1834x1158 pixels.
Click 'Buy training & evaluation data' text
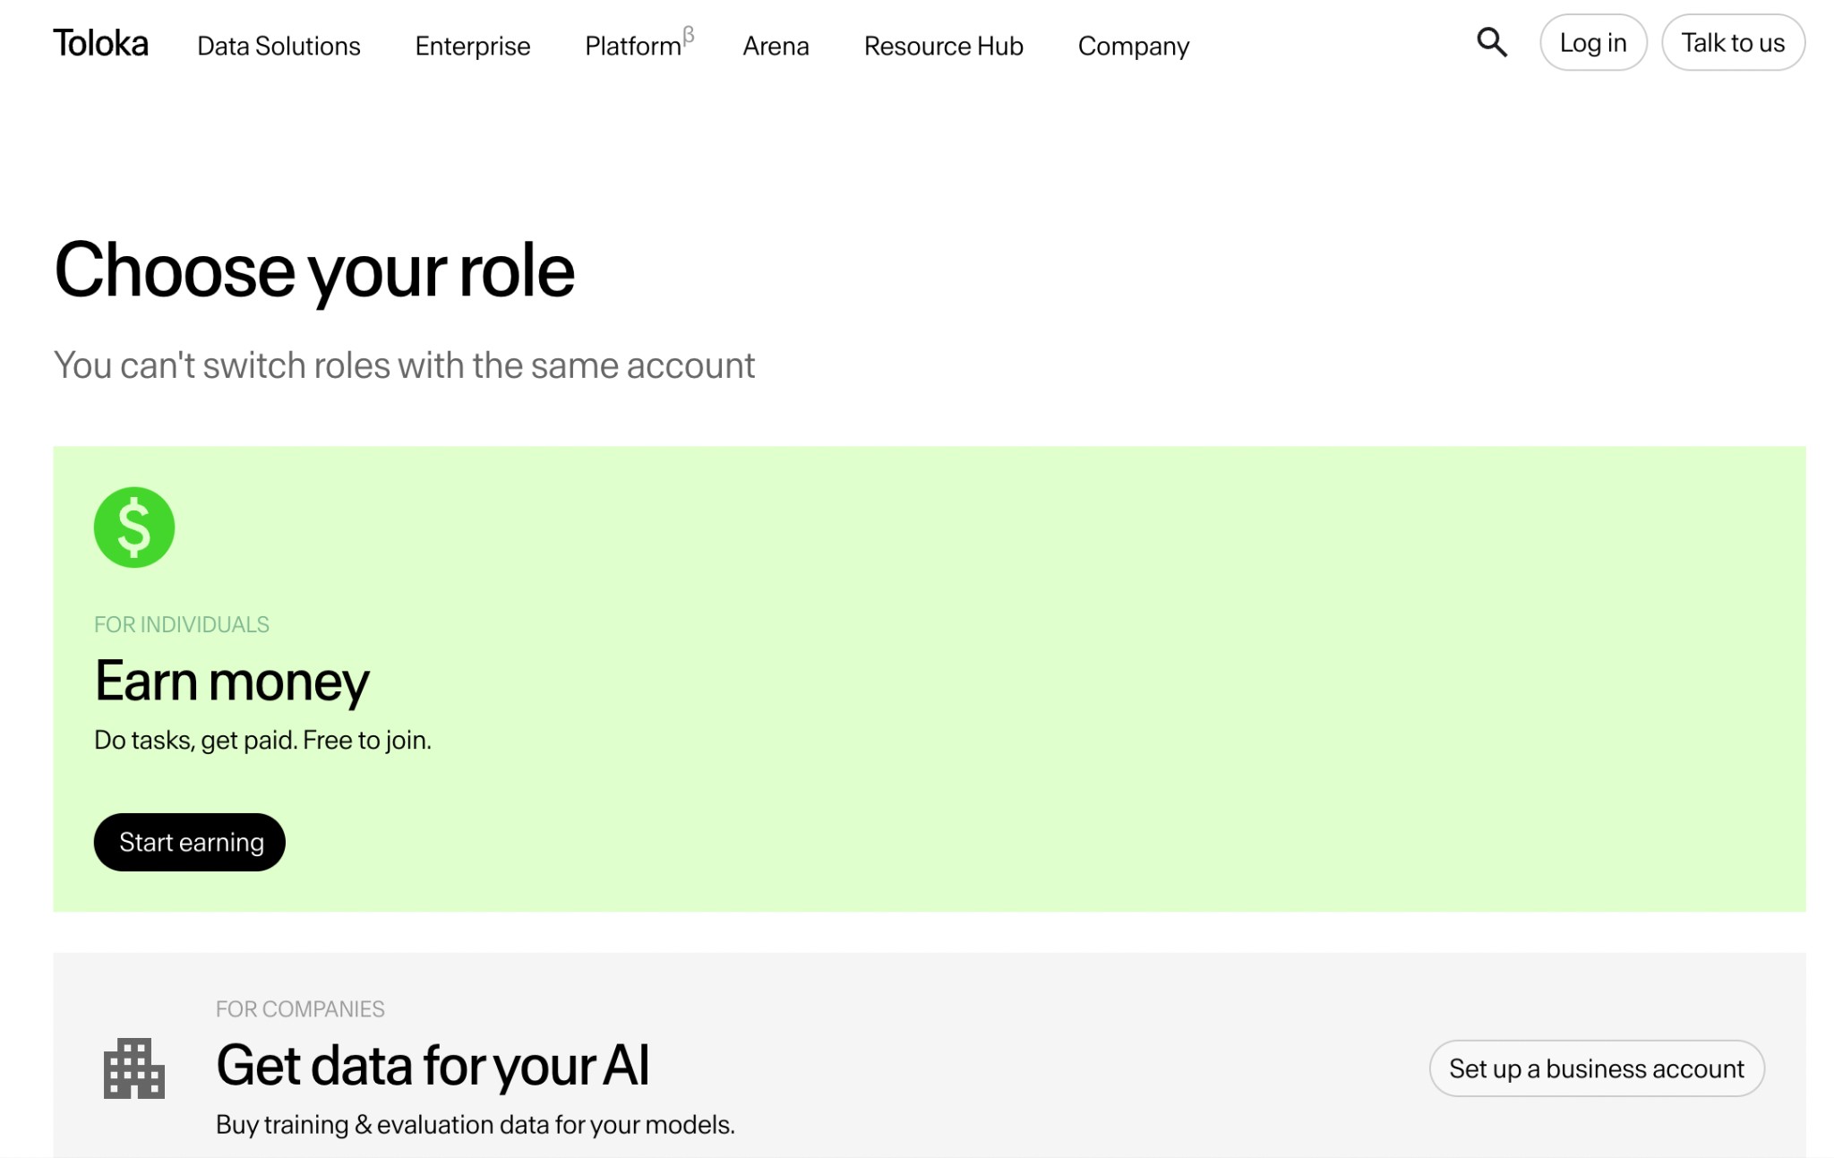(476, 1125)
